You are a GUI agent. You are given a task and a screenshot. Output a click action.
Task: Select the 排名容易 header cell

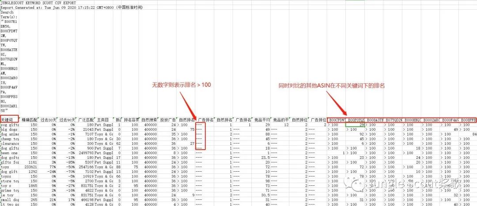coord(131,120)
